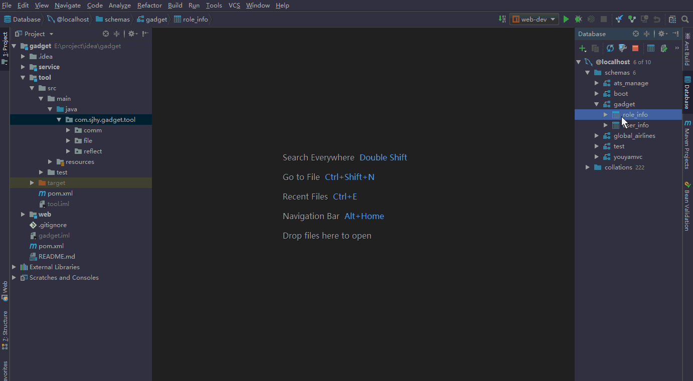The height and width of the screenshot is (381, 693).
Task: Expand the user_info table node
Action: tap(605, 125)
